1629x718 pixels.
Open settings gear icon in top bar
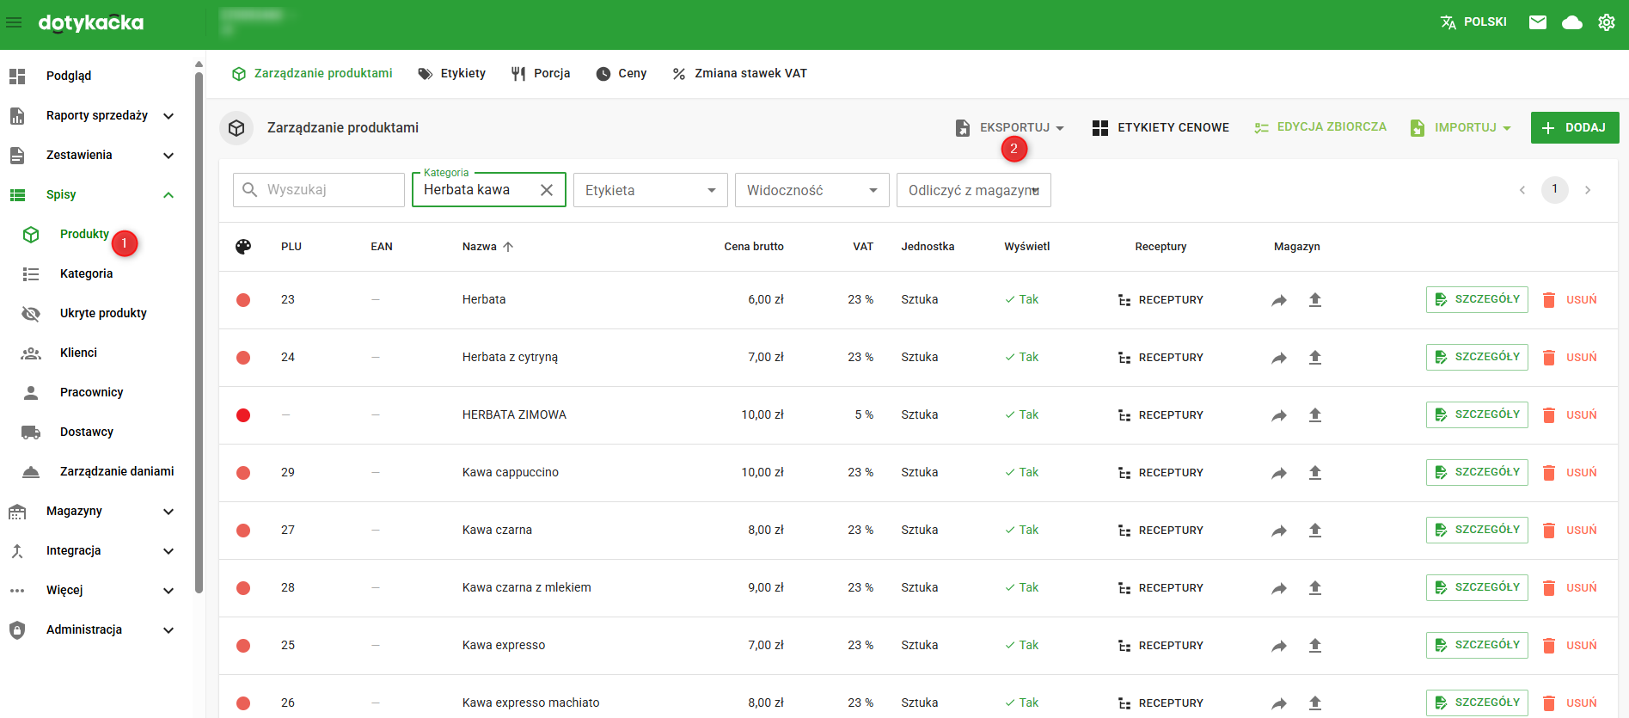(1606, 22)
